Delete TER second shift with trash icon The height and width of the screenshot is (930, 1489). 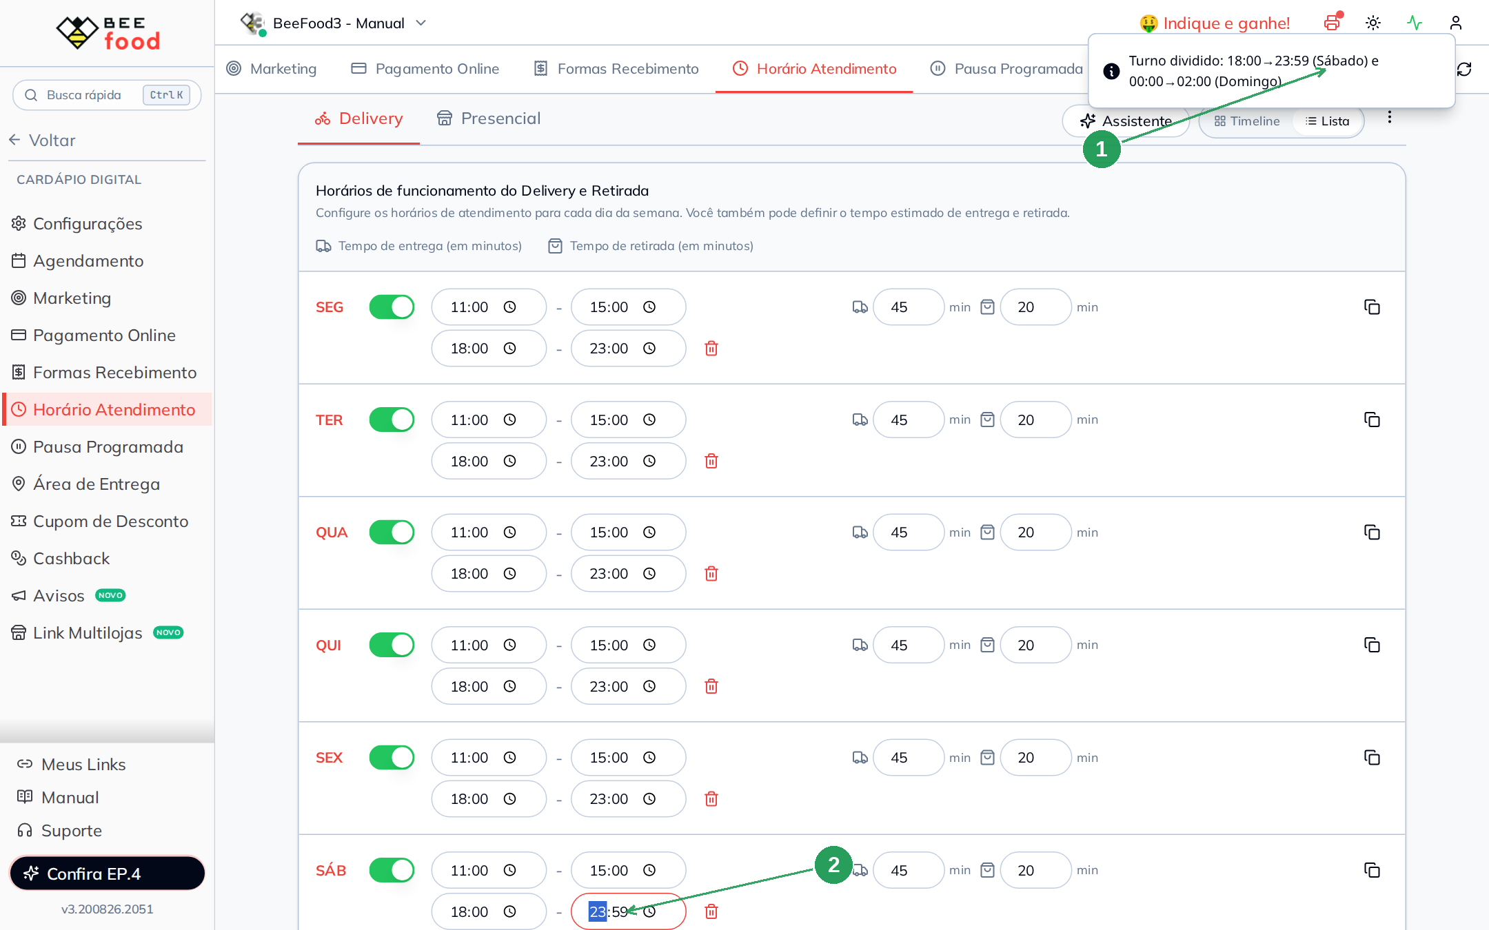point(711,461)
